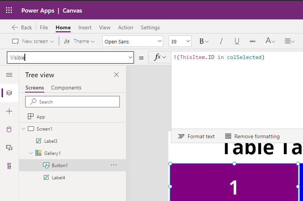Select Label3 in the tree
Image resolution: width=303 pixels, height=201 pixels.
click(x=51, y=141)
